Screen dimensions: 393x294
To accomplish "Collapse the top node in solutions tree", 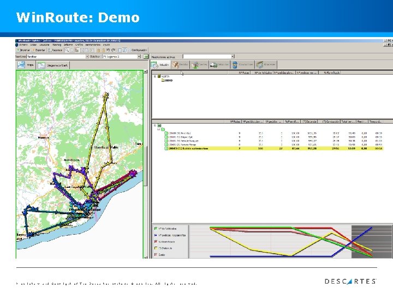I will click(x=155, y=126).
